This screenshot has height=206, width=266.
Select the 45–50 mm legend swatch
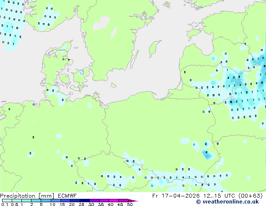pos(123,201)
